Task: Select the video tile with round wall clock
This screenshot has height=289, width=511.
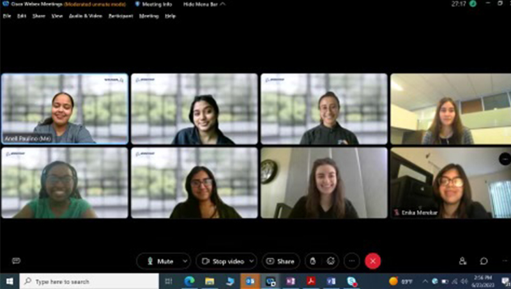Action: click(x=324, y=183)
